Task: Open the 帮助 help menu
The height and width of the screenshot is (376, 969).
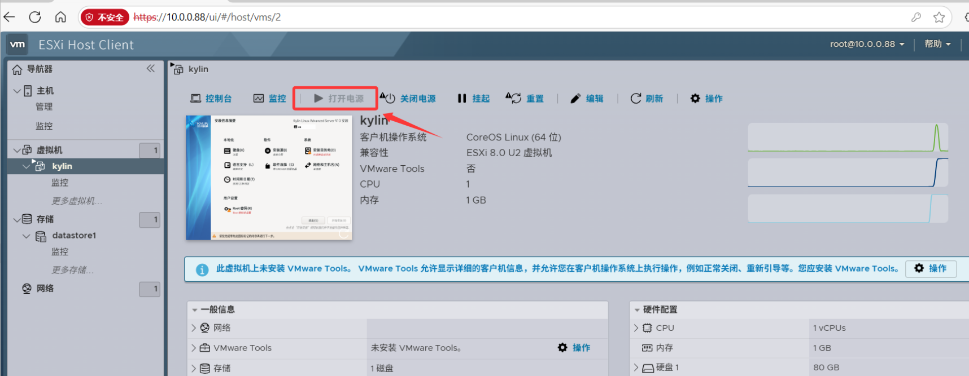Action: tap(937, 44)
